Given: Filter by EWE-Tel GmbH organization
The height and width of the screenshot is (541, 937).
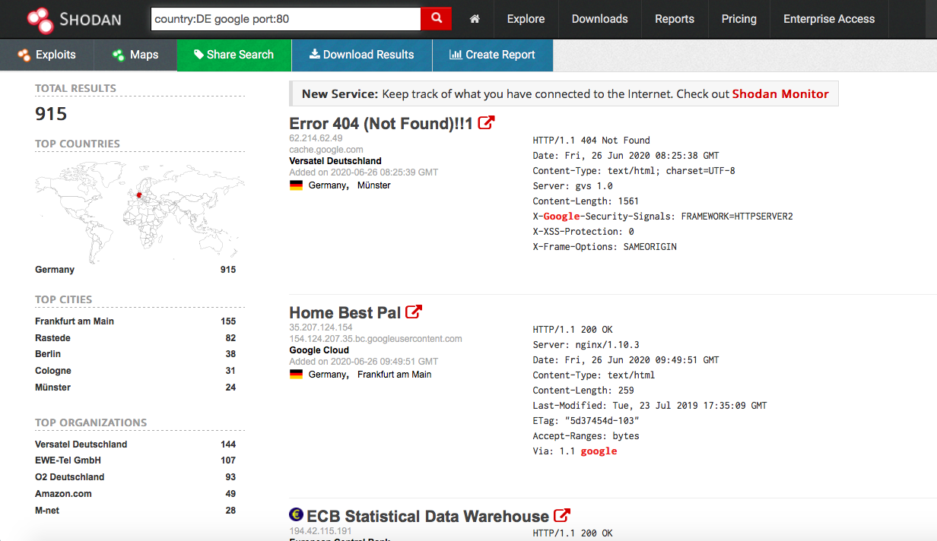Looking at the screenshot, I should [68, 460].
